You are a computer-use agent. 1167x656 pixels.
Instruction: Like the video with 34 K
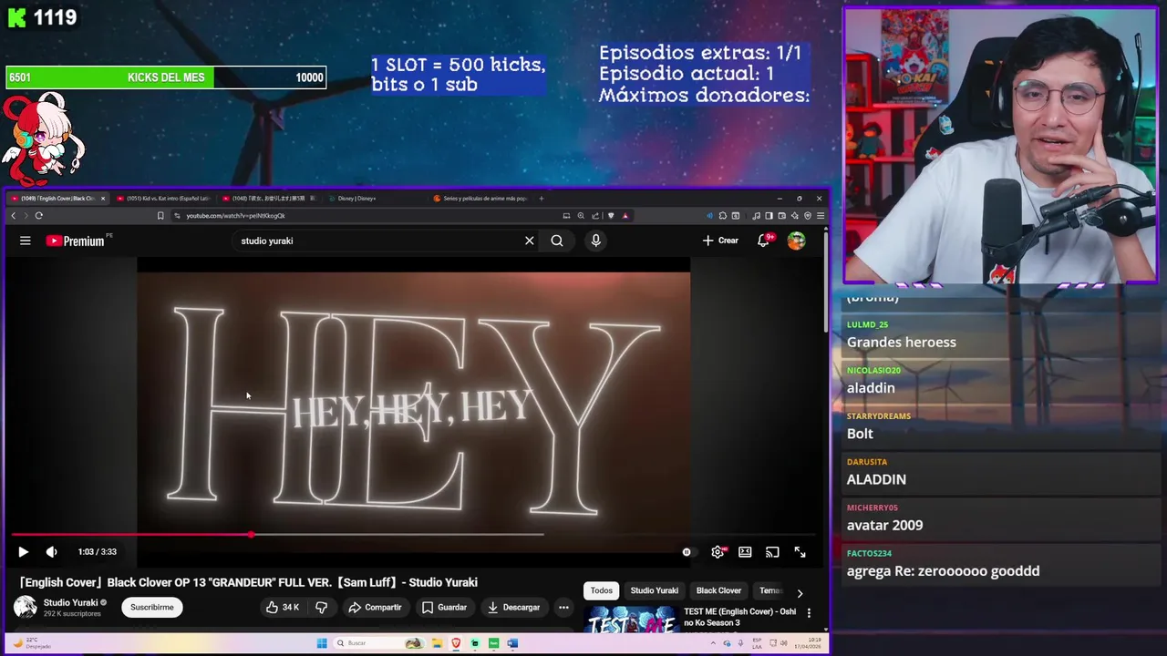pyautogui.click(x=283, y=607)
